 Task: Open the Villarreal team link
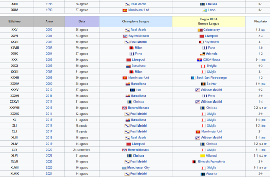[211, 156]
